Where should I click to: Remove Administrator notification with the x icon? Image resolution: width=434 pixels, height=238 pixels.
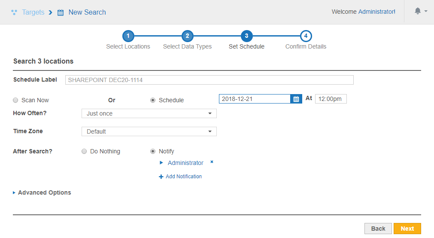pos(212,162)
